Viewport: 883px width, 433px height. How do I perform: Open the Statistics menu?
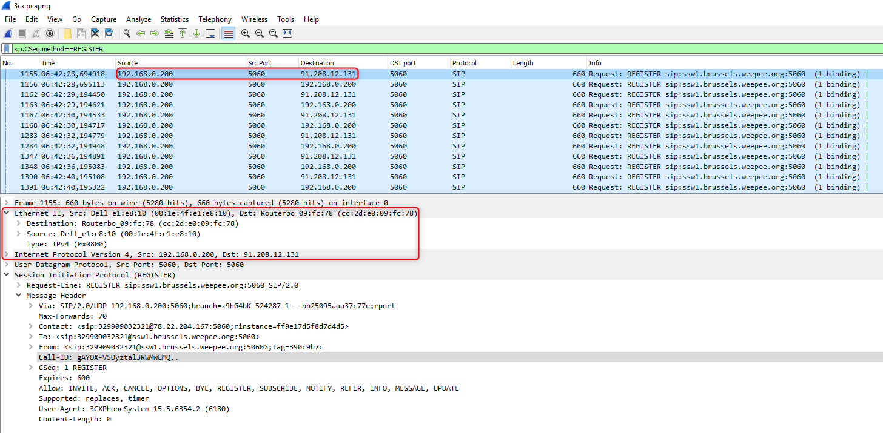point(174,19)
